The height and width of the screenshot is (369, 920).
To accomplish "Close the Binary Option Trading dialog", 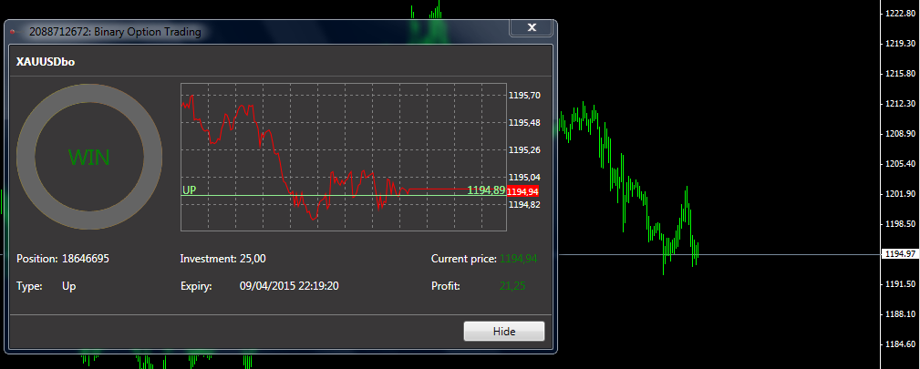I will click(x=532, y=27).
